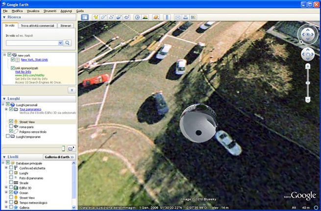Uncheck Tour panoramico checkbox

(x=11, y=109)
